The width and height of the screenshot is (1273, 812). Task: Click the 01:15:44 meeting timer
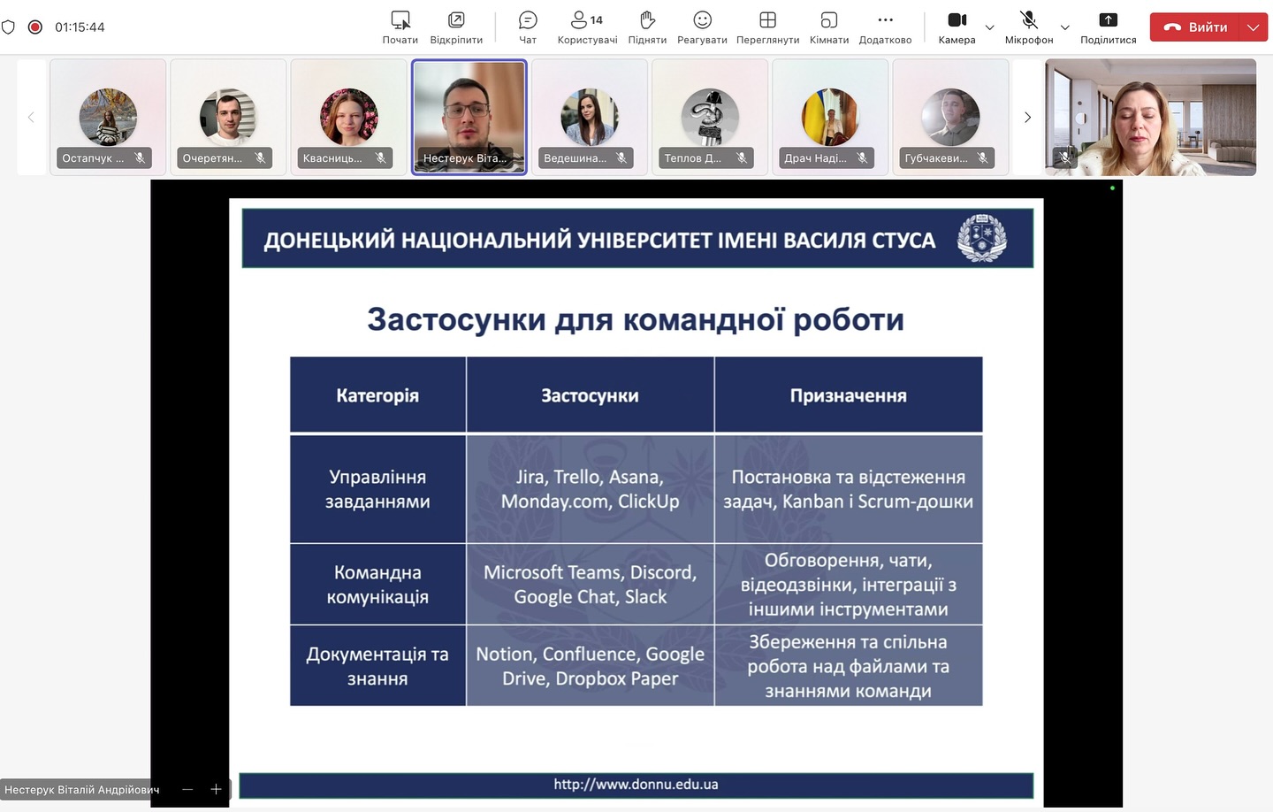[x=80, y=27]
